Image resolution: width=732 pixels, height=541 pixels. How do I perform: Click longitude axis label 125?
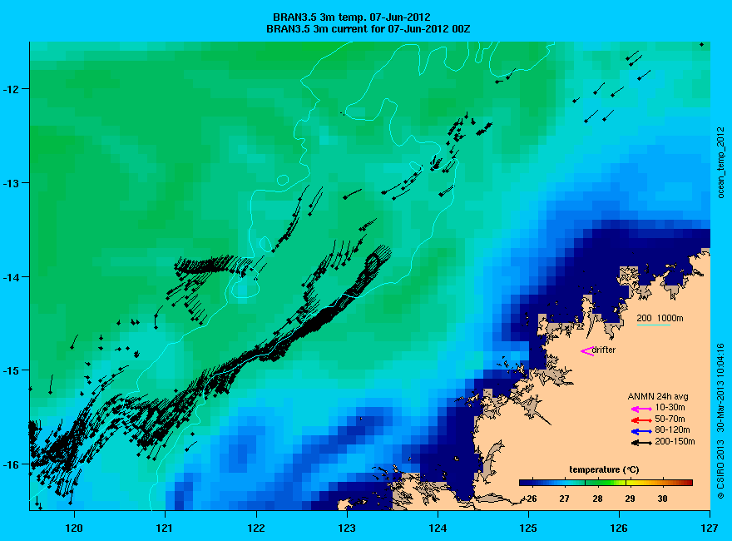(528, 529)
